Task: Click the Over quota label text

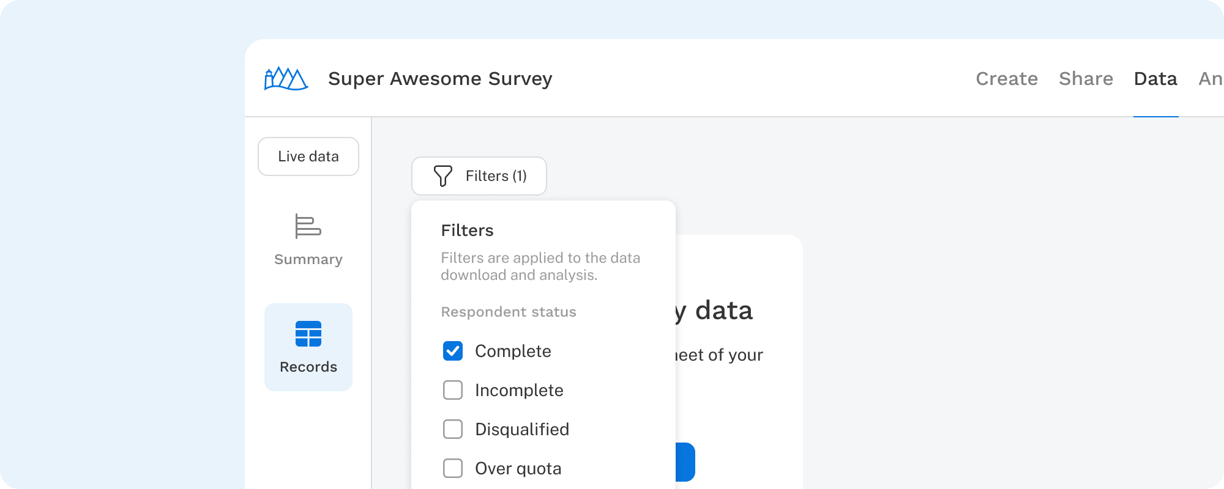Action: tap(518, 468)
